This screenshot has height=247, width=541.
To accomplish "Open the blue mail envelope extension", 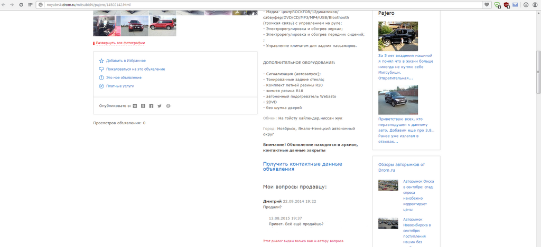I will [515, 5].
